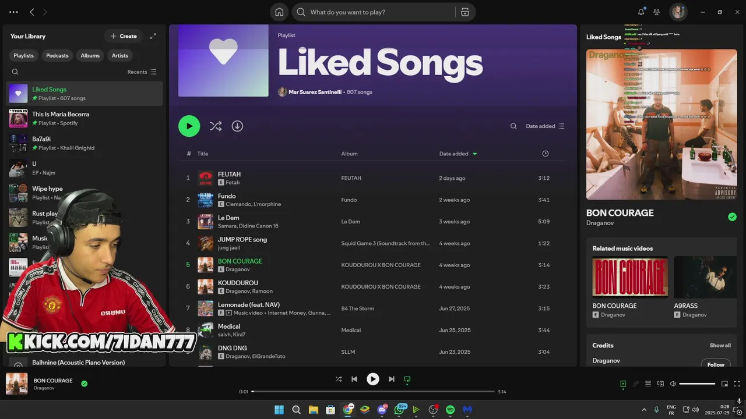
Task: Sort by Title column header
Action: tap(203, 154)
